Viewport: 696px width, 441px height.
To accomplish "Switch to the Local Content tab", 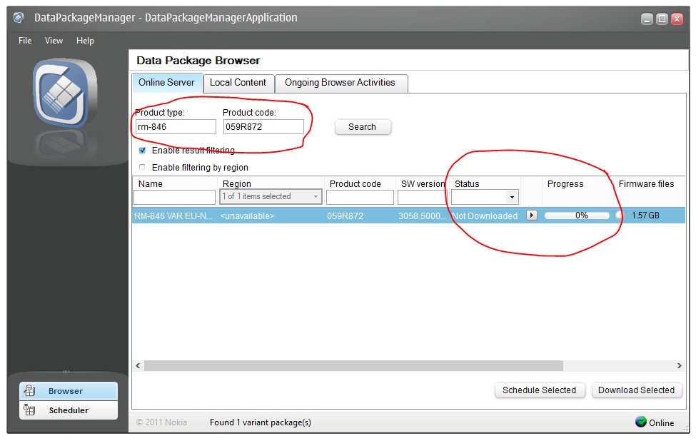I will click(x=238, y=83).
